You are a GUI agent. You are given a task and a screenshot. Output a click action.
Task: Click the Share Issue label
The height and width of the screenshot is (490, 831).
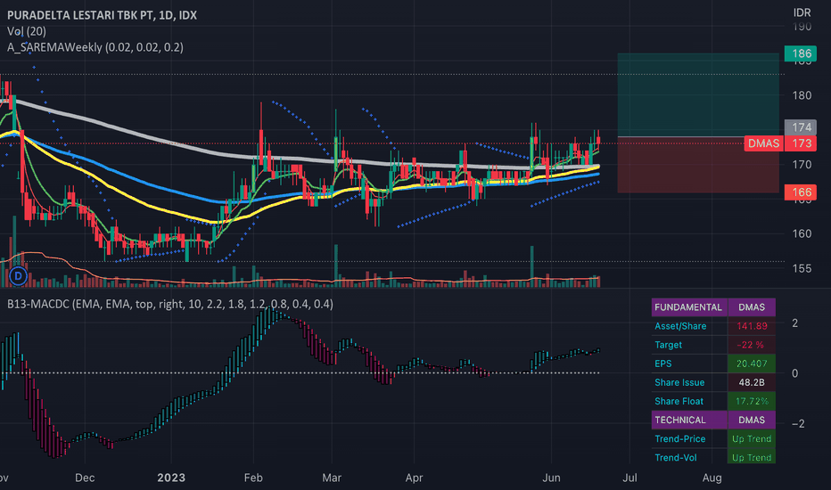click(x=679, y=382)
